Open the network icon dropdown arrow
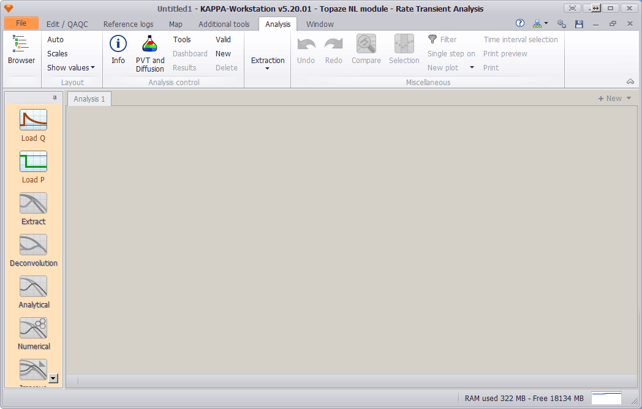The width and height of the screenshot is (642, 409). tap(546, 23)
